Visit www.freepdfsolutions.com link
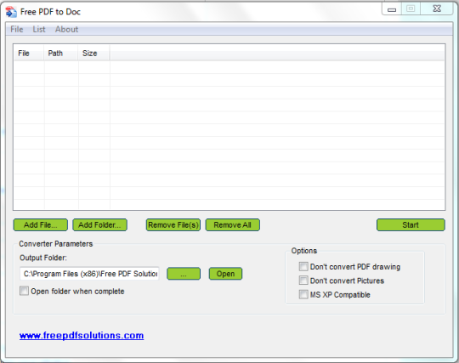Viewport: 459px width, 363px height. click(82, 335)
